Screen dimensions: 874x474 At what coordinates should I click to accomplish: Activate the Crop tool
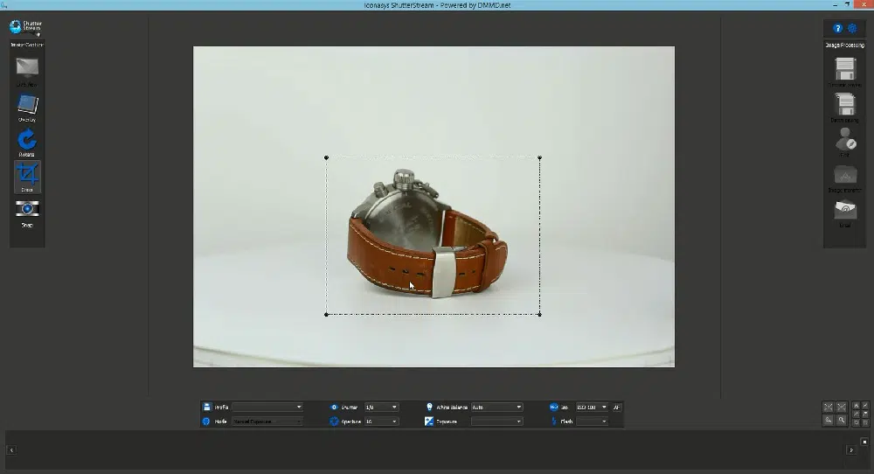coord(27,175)
